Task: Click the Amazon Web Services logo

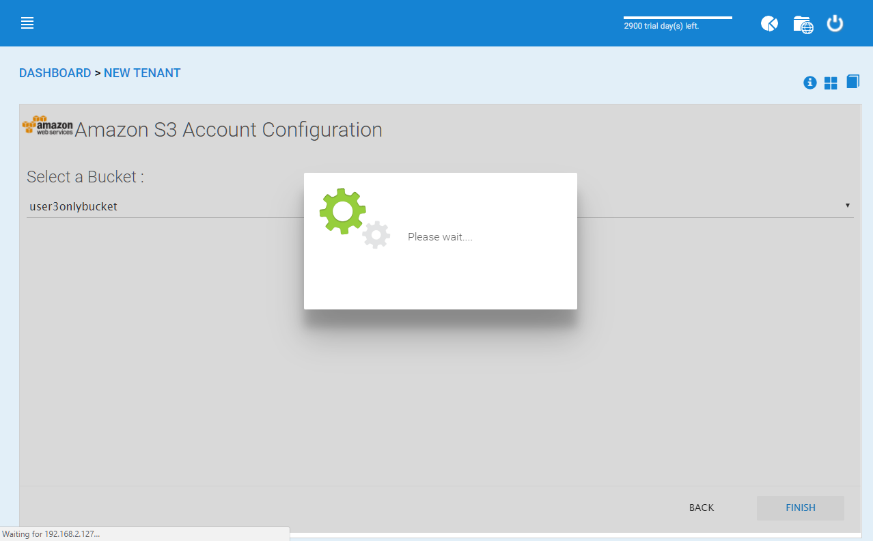Action: click(47, 126)
